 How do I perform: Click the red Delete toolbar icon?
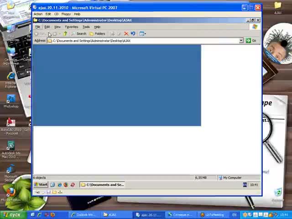[126, 34]
